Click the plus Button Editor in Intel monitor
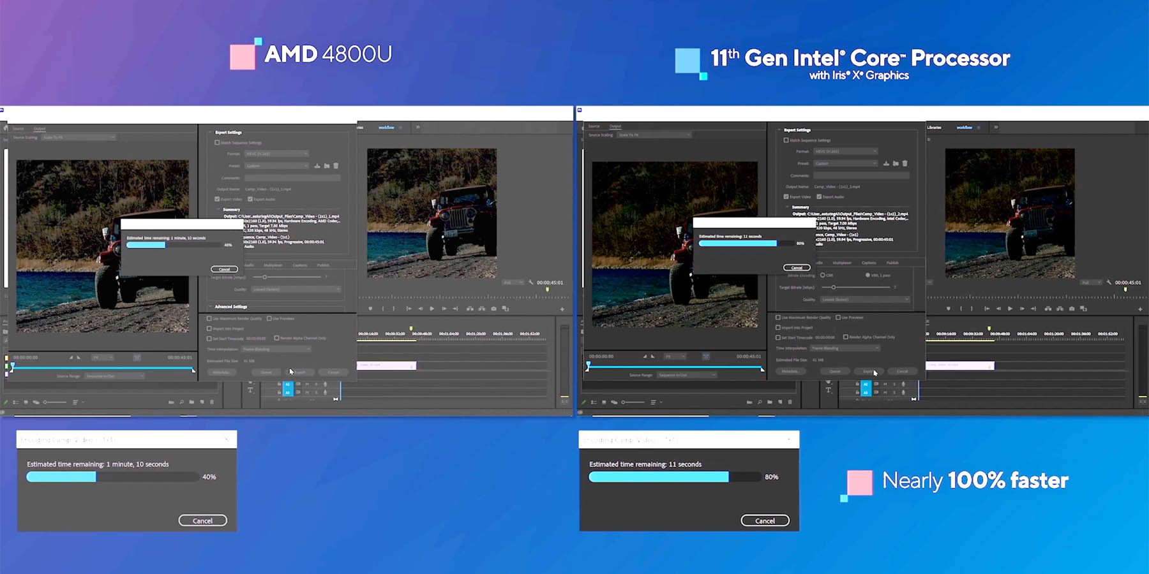 (x=1140, y=309)
